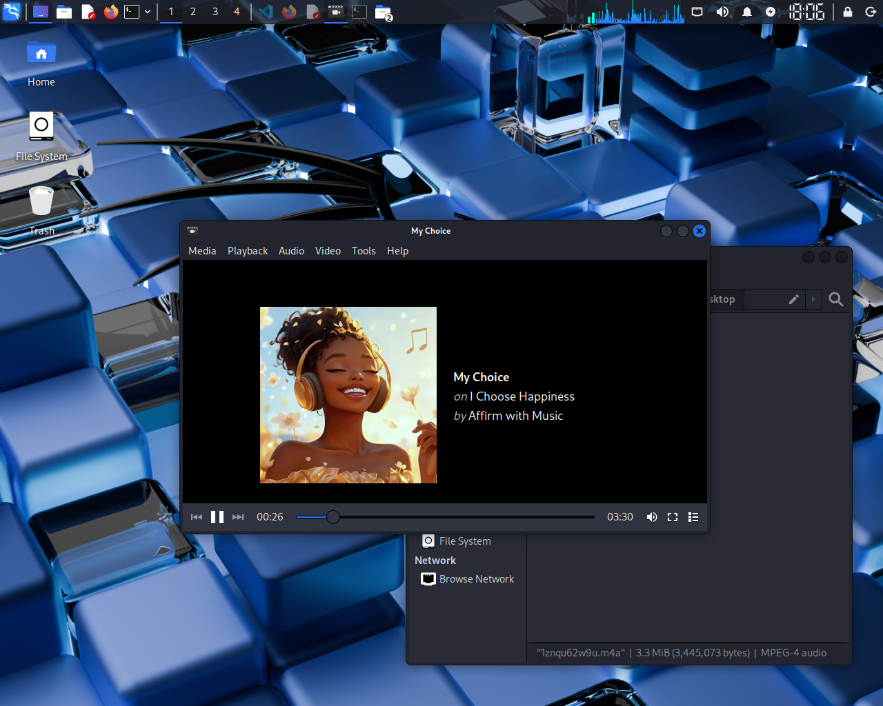Open the Media menu
Screen dimensions: 883x706
[x=202, y=251]
